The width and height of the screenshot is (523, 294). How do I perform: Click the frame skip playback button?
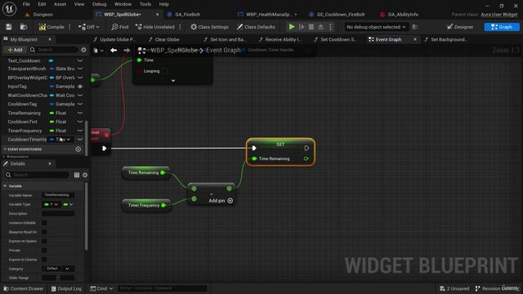pos(302,27)
